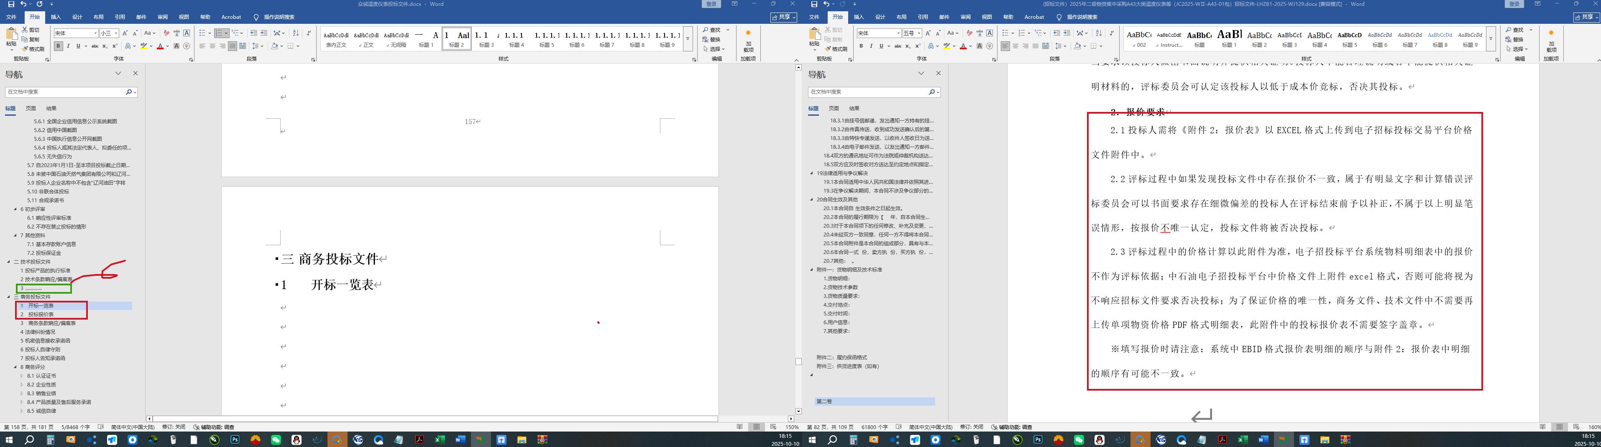1601x447 pixels.
Task: Click Text Effects (glowing A) in 众诚投标文件 window
Action: (128, 46)
